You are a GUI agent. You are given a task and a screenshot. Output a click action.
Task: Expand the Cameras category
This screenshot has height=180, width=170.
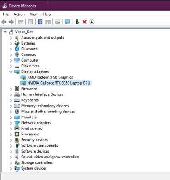coord(11,55)
